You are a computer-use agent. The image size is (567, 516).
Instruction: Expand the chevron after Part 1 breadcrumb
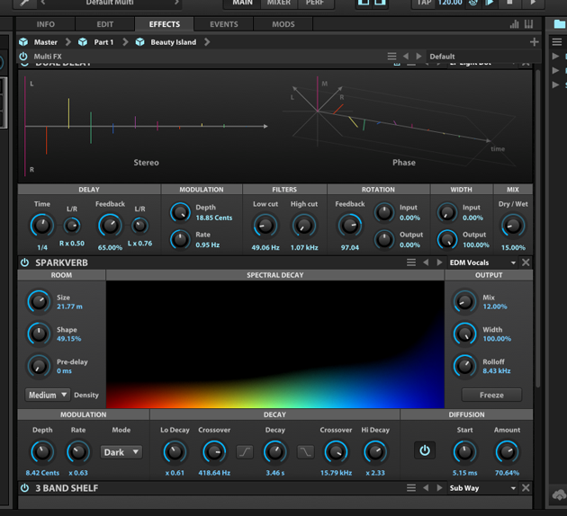pyautogui.click(x=125, y=42)
